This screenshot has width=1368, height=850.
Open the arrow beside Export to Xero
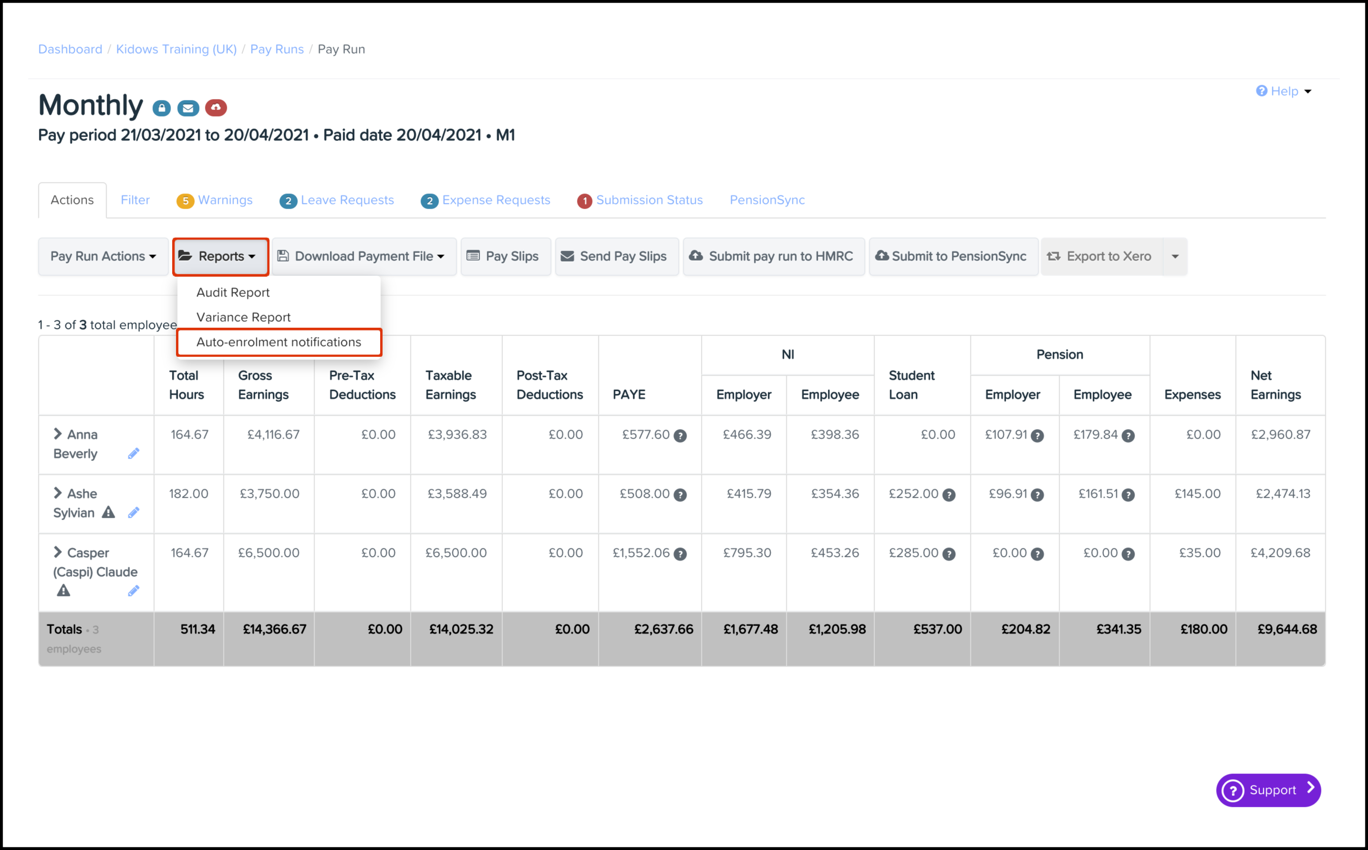click(1175, 256)
